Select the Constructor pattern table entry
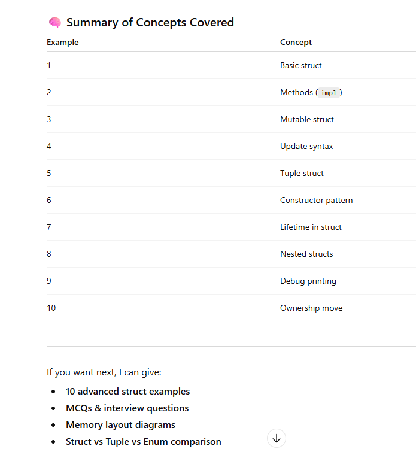416x455 pixels. click(x=316, y=201)
